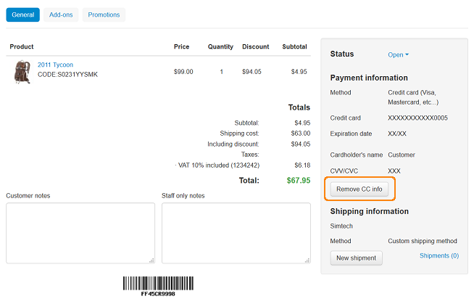Image resolution: width=474 pixels, height=299 pixels.
Task: Click the Quantity column header
Action: (x=220, y=46)
